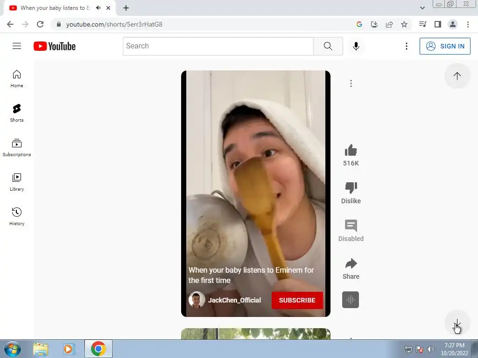Open the Action Center flag tray icon
This screenshot has width=478, height=358.
420,349
